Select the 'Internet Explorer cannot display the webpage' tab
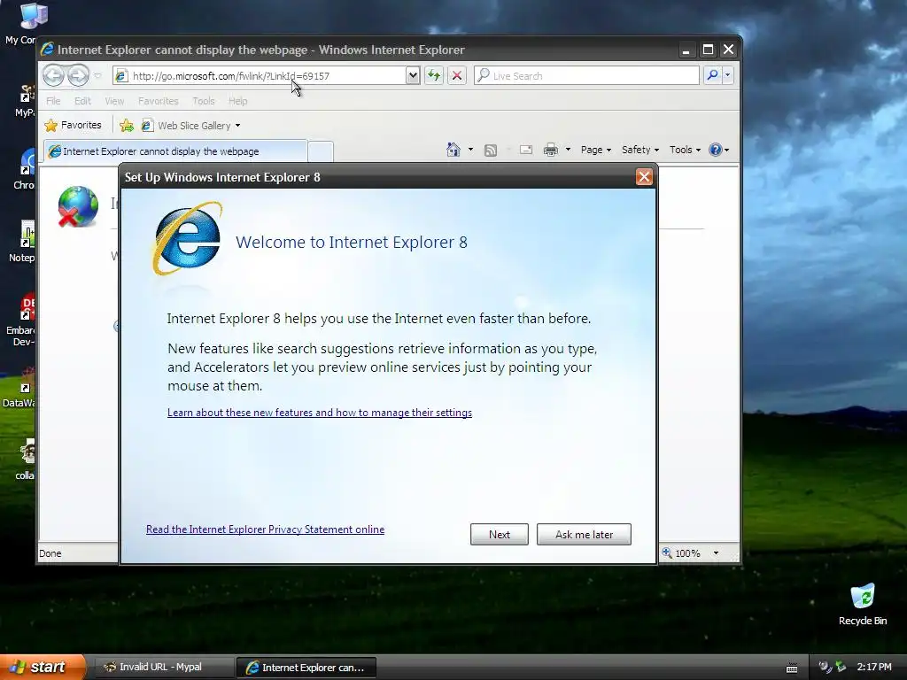 pos(174,151)
